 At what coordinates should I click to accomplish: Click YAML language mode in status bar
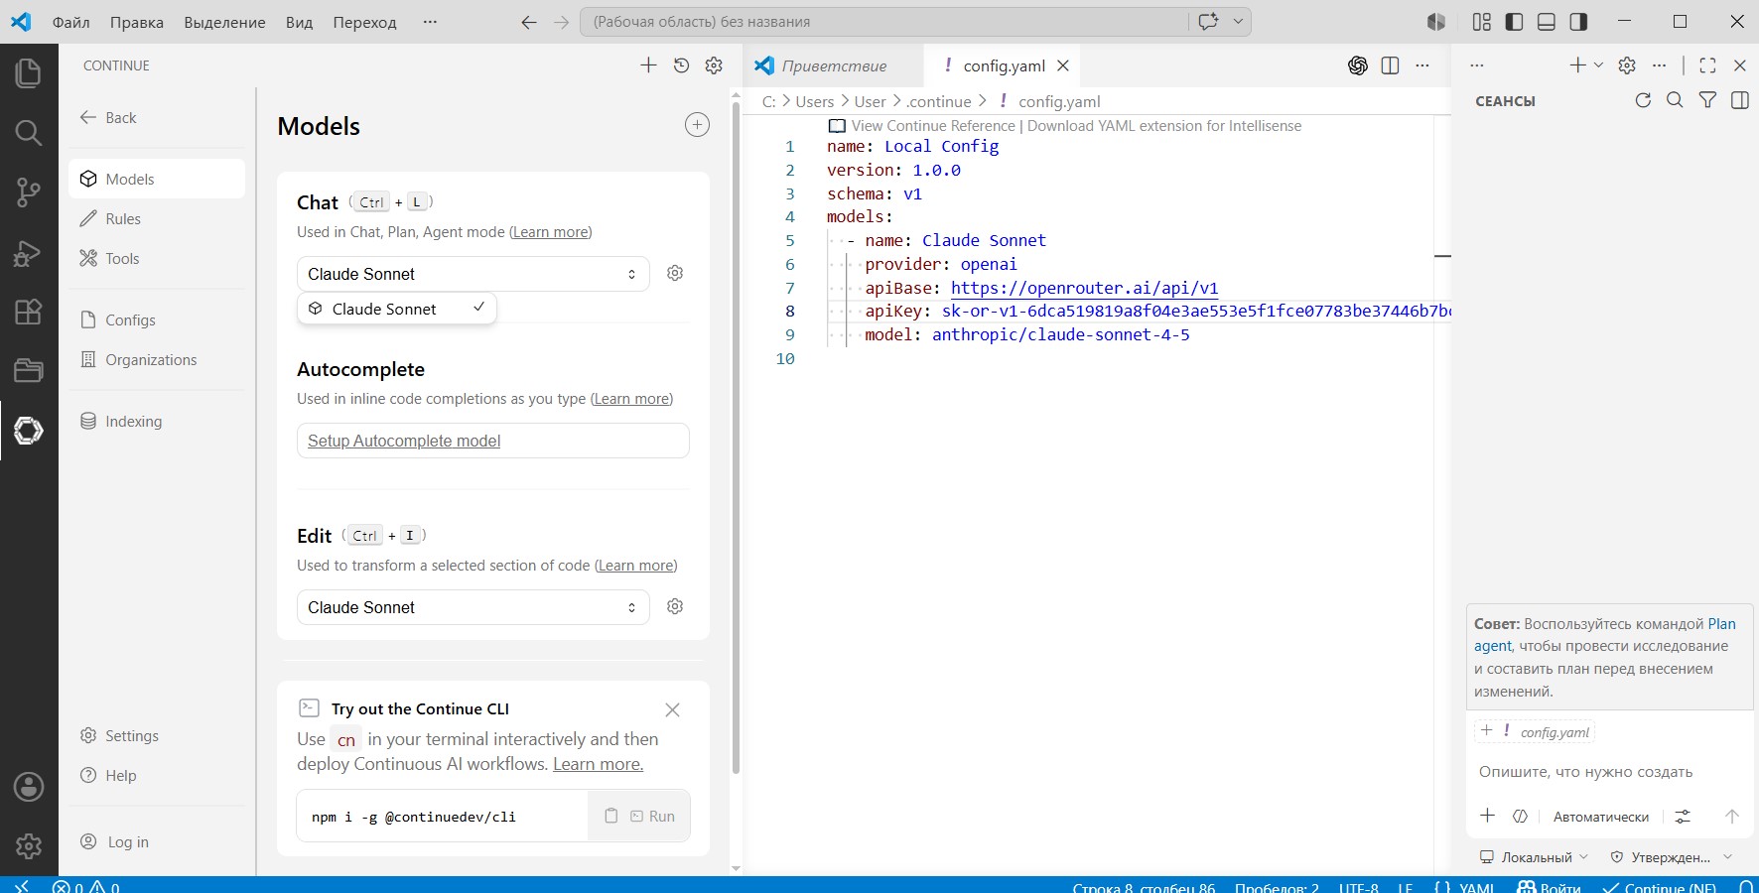point(1476,886)
